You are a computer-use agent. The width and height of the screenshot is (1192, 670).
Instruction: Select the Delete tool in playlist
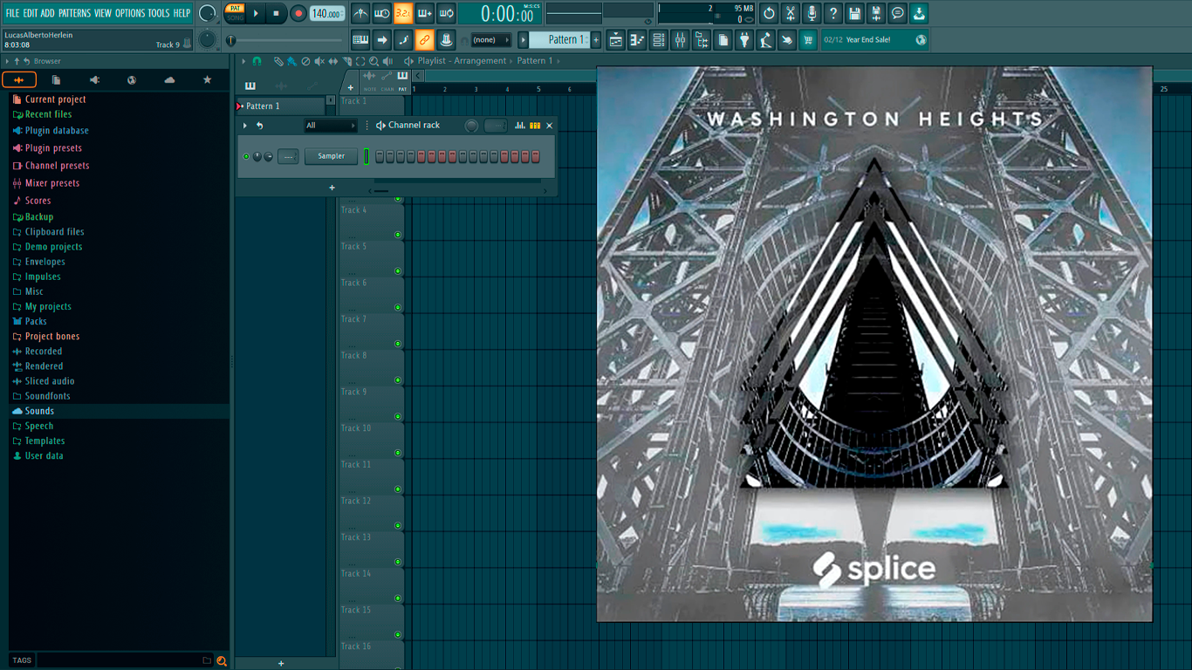point(305,61)
